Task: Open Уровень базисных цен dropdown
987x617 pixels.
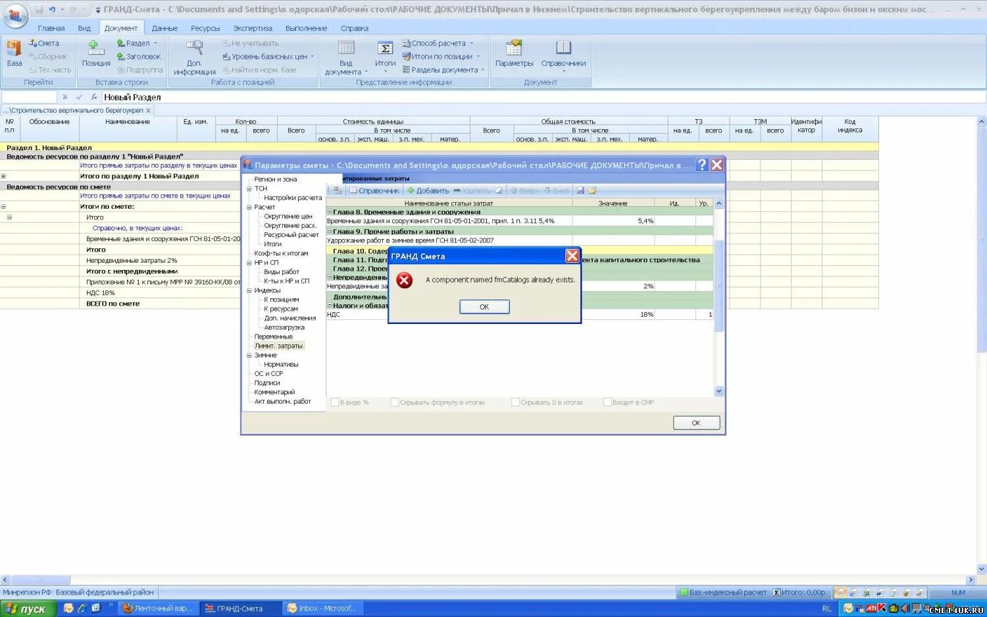Action: click(x=312, y=57)
